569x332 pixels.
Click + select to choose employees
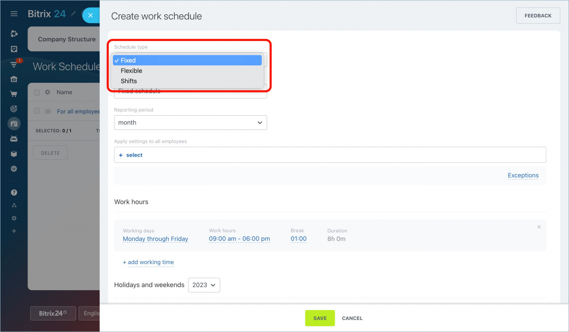coord(131,155)
